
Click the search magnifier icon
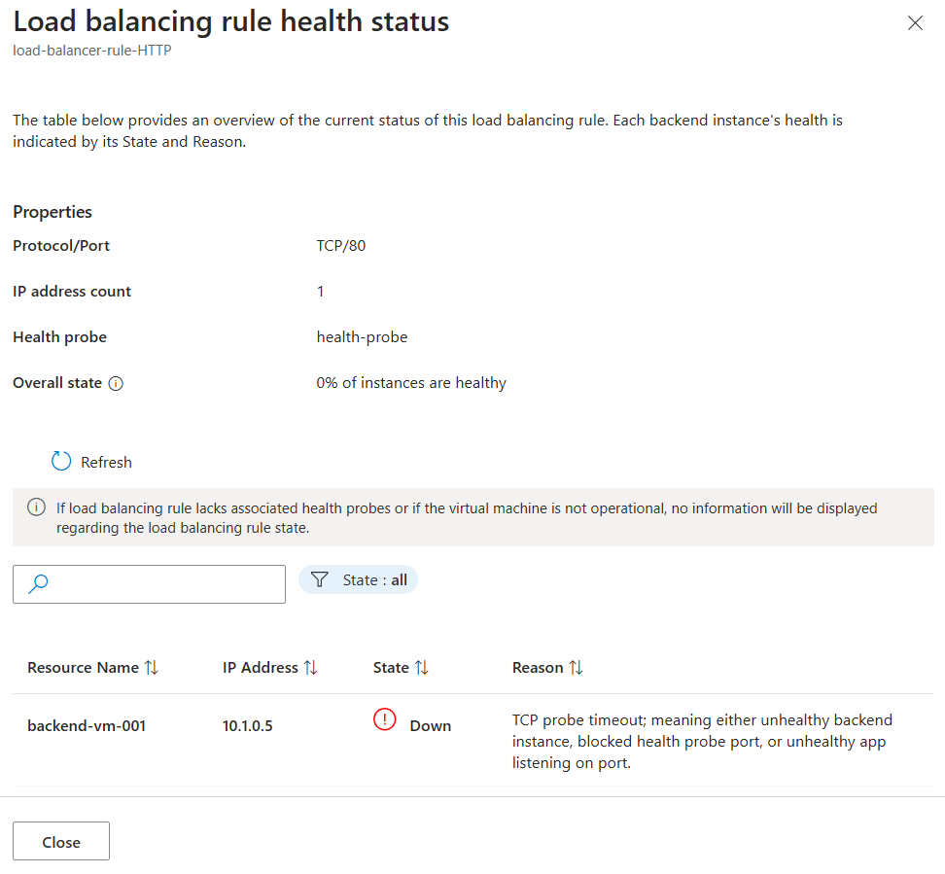click(39, 584)
